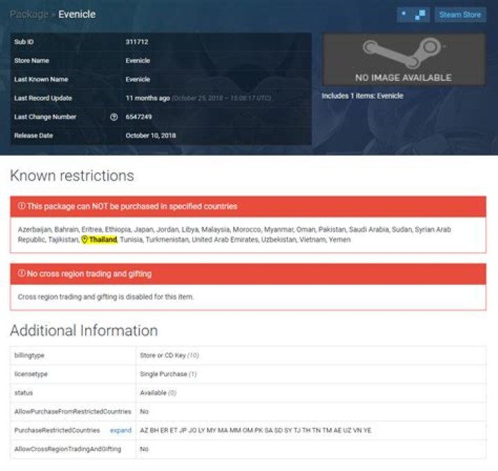The height and width of the screenshot is (471, 498).
Task: Click the 'No cross region trading and gifting' banner title
Action: 89,274
